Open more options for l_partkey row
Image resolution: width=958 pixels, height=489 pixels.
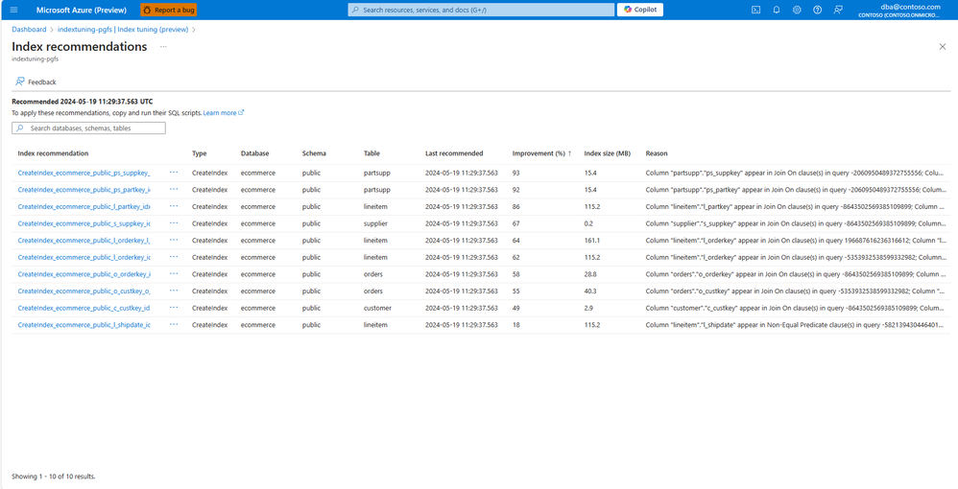[174, 206]
